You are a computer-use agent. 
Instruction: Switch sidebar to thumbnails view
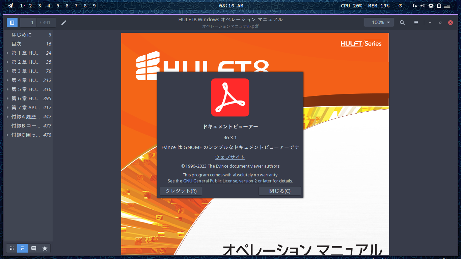[12, 248]
